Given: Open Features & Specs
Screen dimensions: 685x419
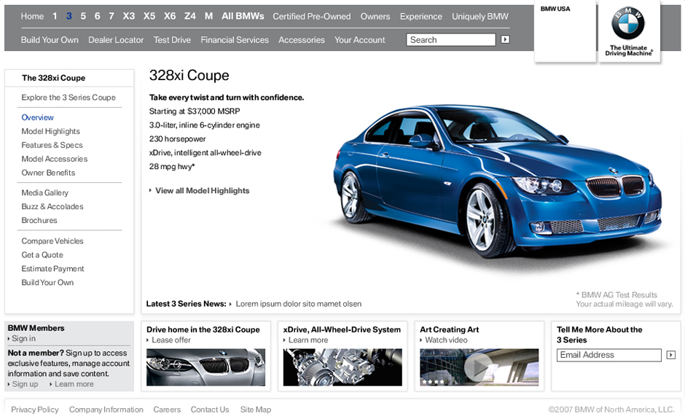Looking at the screenshot, I should [x=52, y=145].
